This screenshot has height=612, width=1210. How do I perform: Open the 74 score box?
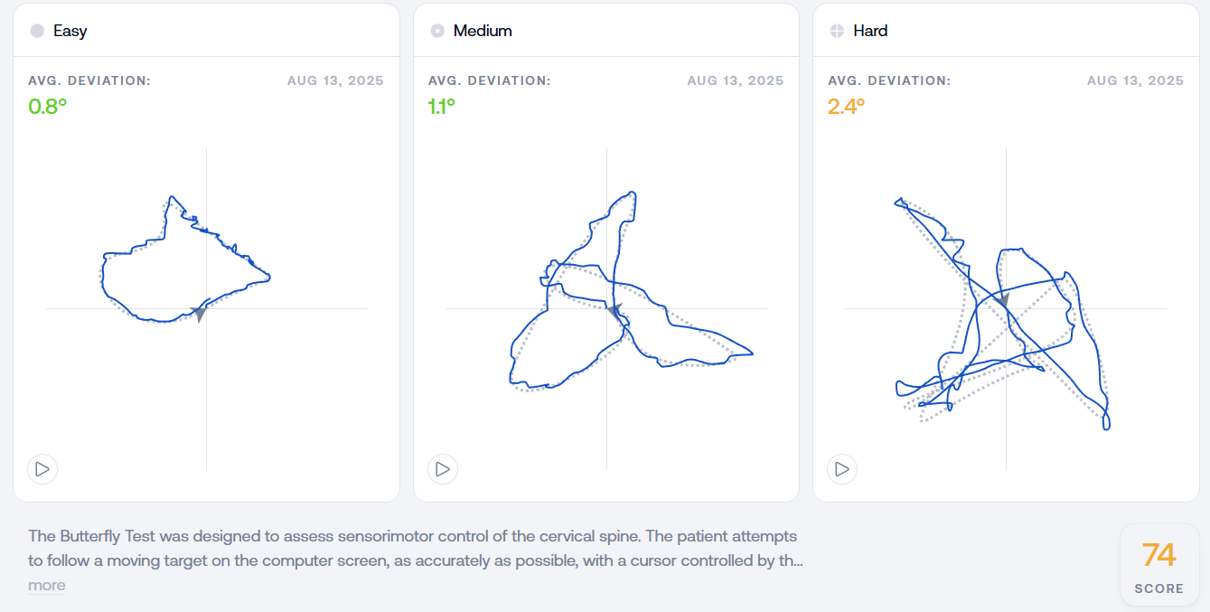[1159, 564]
